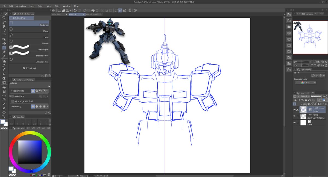Select the Gradient tool
This screenshot has width=328, height=177.
pyautogui.click(x=4, y=91)
